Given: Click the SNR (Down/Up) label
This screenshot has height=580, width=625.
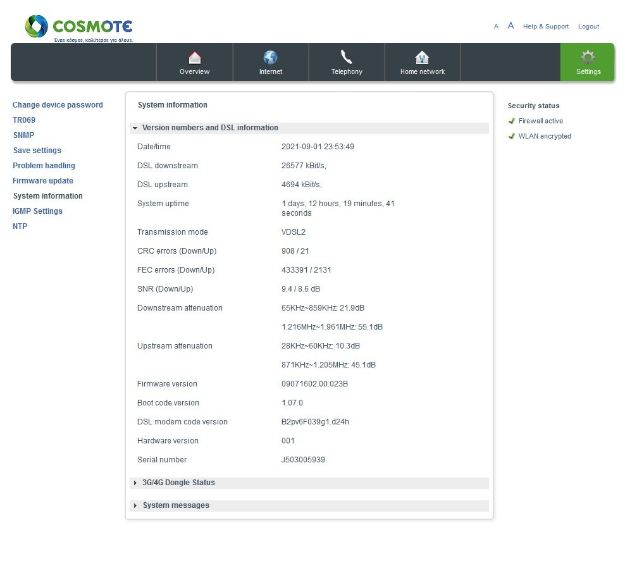Looking at the screenshot, I should [165, 289].
